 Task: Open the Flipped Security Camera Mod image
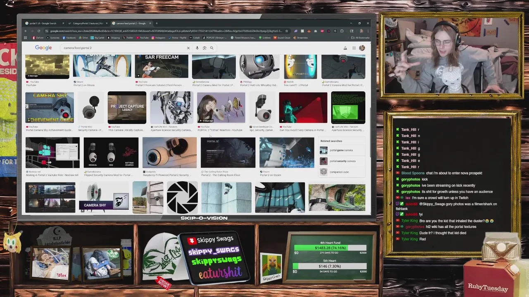pyautogui.click(x=111, y=153)
